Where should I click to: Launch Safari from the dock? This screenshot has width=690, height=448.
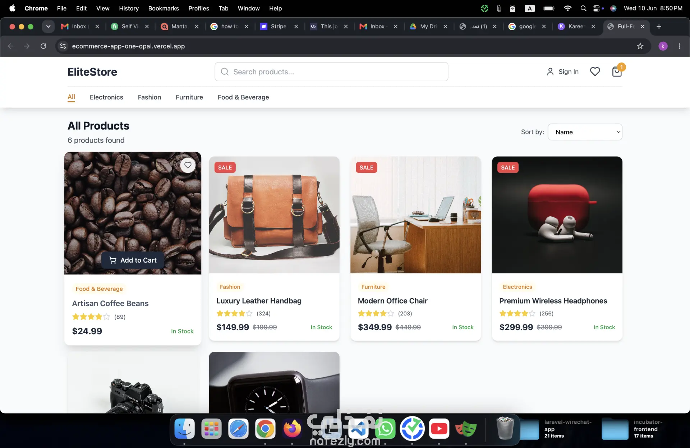click(238, 429)
